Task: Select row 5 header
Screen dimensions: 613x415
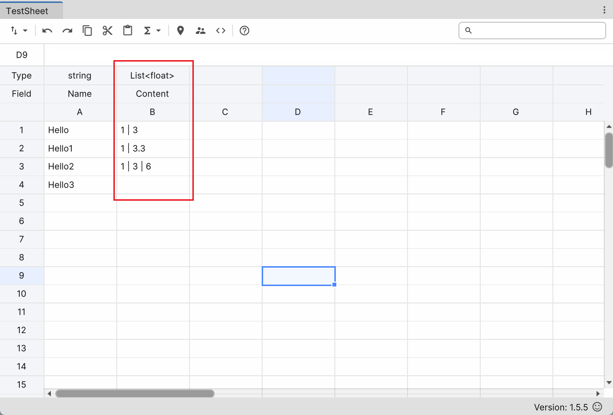Action: point(22,203)
